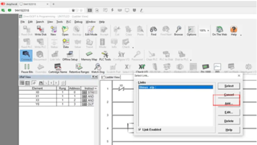Screen dimensions: 257x145
Task: Toggle the Link Enabled checkbox
Action: [x=140, y=130]
